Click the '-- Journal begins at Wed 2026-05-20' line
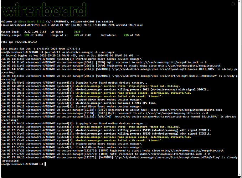The width and height of the screenshot is (242, 178). 70,56
